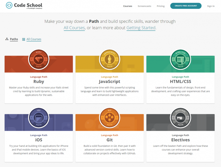The image size is (221, 167).
Task: Click HTML/CSS description 'Learn the fundamentals of design'
Action: (180, 91)
